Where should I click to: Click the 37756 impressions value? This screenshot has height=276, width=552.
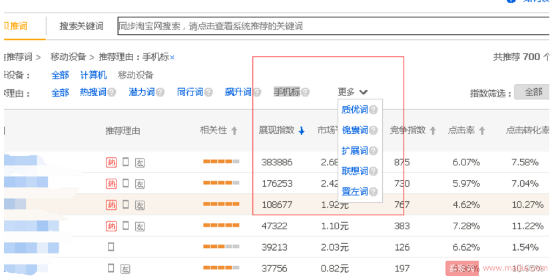click(x=274, y=269)
